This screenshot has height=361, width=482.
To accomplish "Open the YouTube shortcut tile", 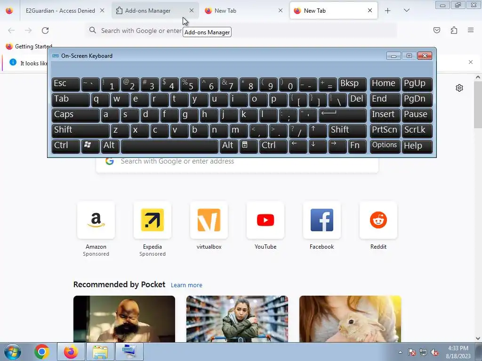I will [265, 220].
